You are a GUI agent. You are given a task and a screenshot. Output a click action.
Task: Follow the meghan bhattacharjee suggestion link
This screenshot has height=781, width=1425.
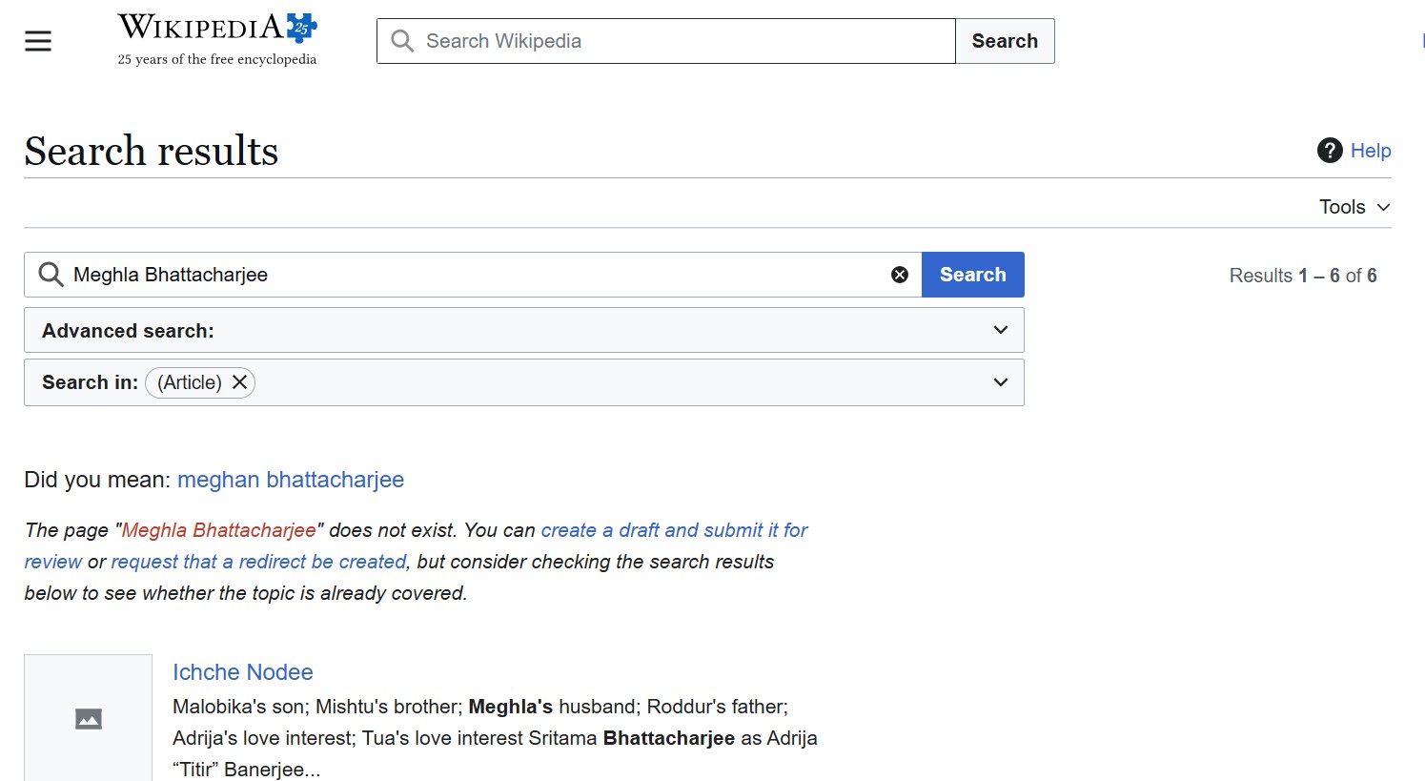[291, 480]
